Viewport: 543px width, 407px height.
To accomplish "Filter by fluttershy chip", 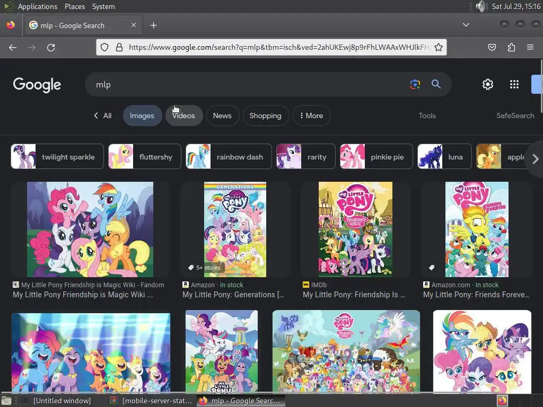I will tap(145, 156).
